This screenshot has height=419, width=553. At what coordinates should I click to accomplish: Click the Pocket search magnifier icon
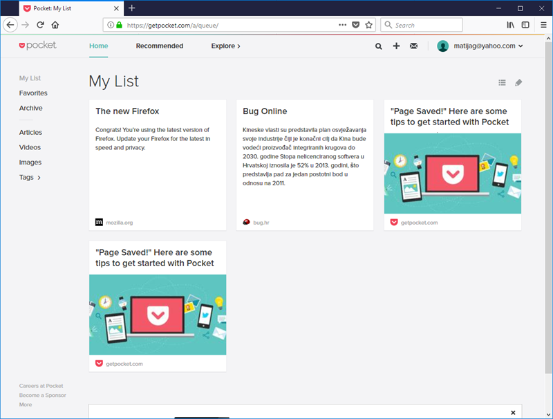(378, 46)
